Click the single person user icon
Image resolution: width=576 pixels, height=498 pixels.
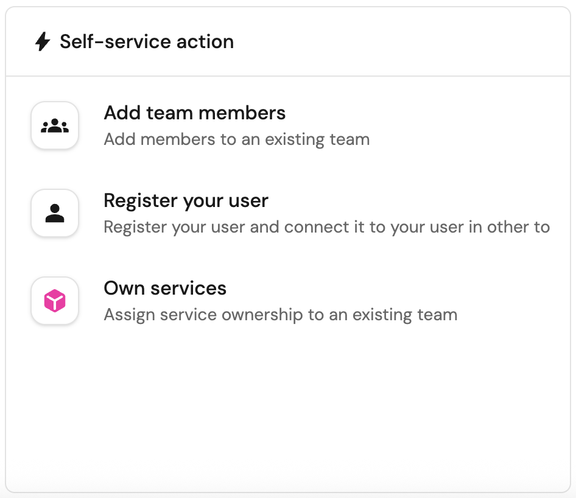55,213
